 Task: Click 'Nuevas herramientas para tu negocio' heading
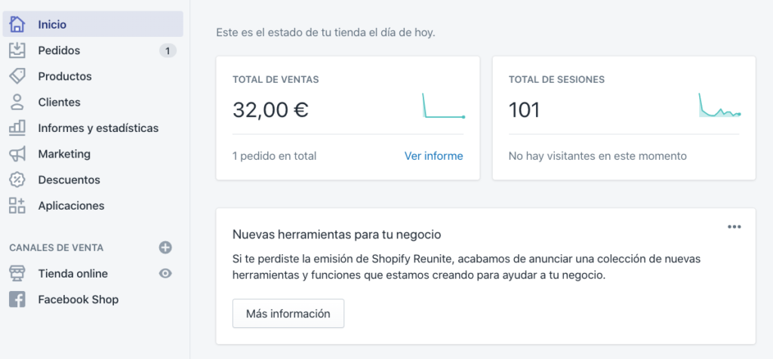click(337, 235)
